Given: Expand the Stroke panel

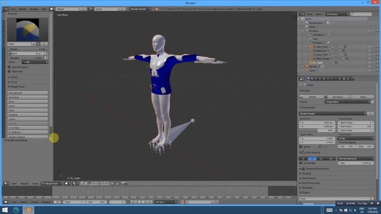Looking at the screenshot, I should click(x=13, y=77).
